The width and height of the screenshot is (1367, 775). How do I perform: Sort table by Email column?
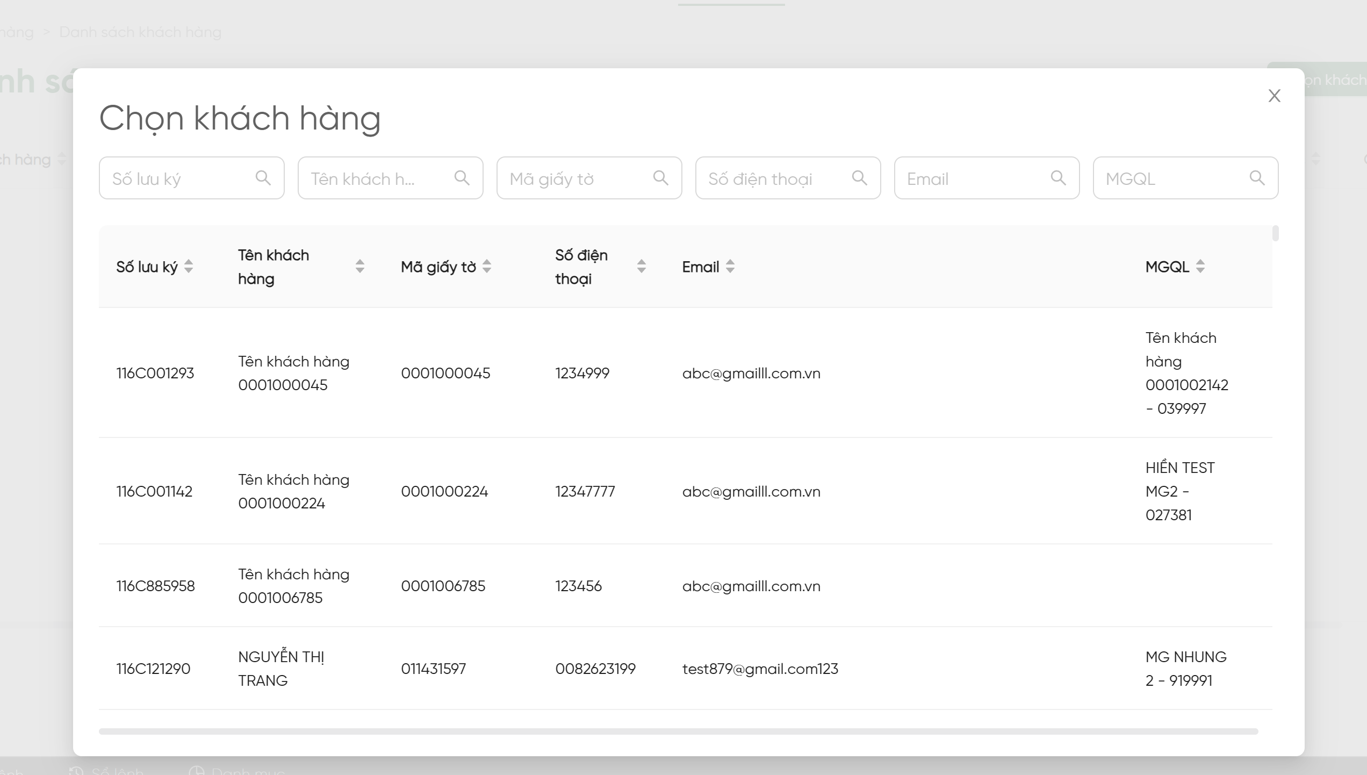point(730,267)
